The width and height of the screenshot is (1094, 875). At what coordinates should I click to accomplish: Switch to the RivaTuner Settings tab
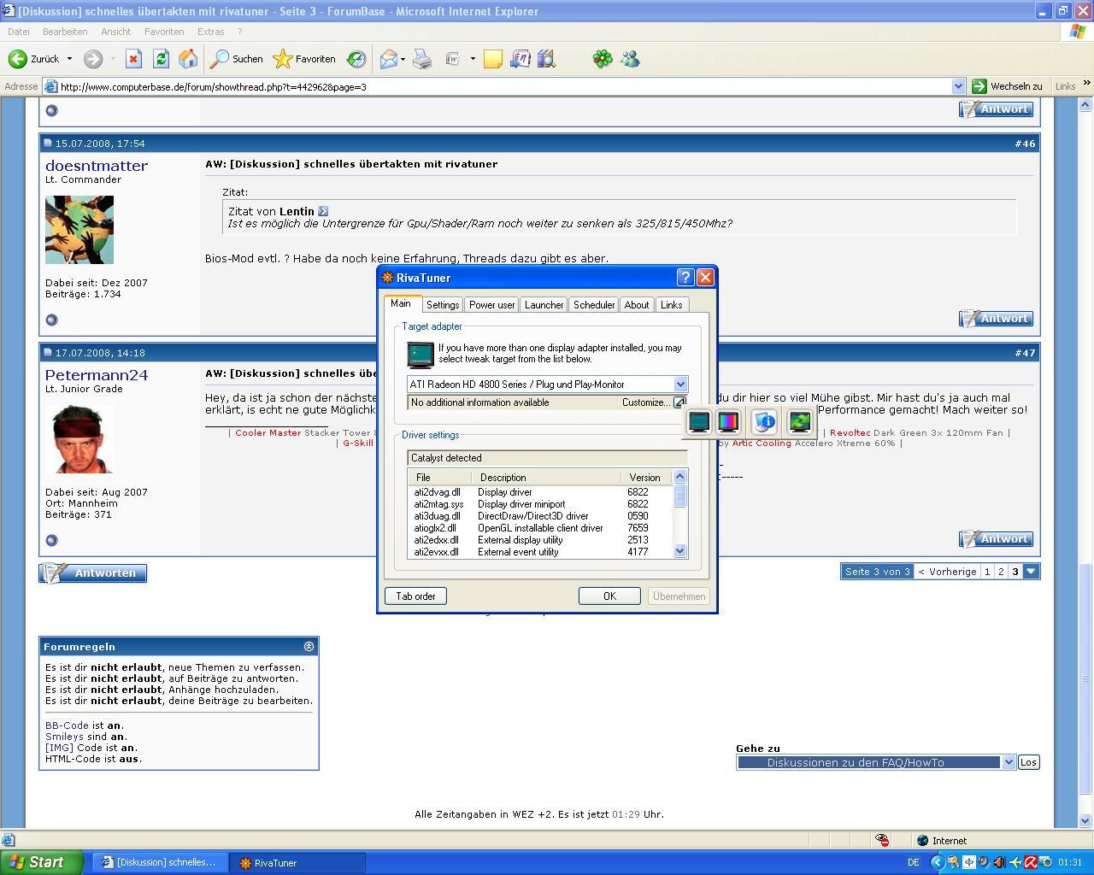(x=443, y=305)
